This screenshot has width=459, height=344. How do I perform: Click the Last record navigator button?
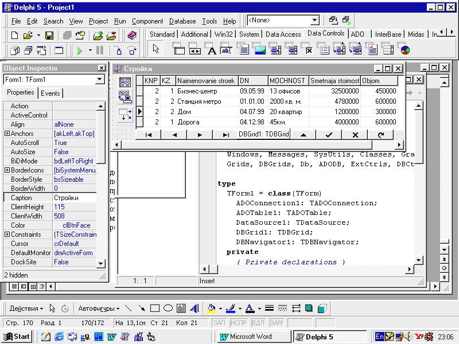[x=225, y=135]
